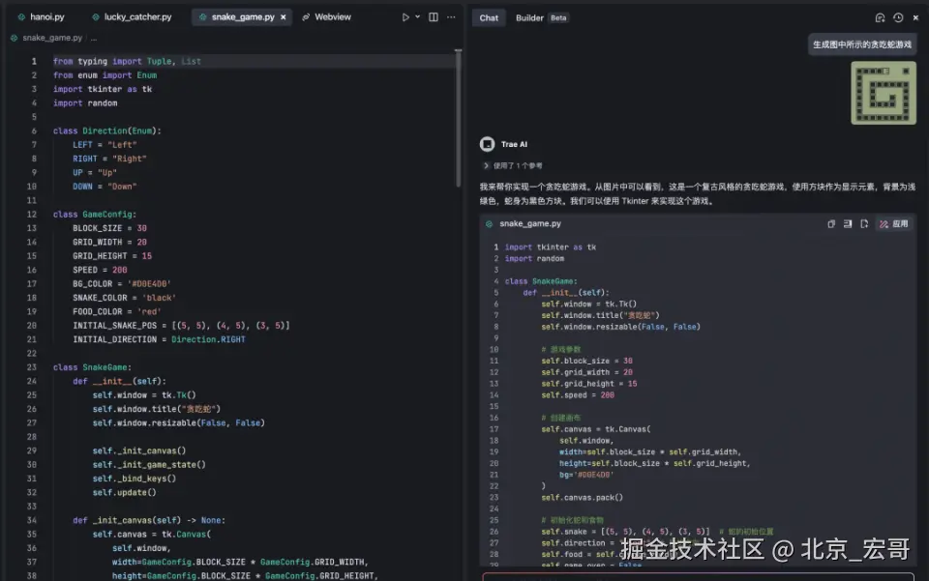Image resolution: width=929 pixels, height=581 pixels.
Task: Start a new chat with the plus bubble icon
Action: pos(880,17)
